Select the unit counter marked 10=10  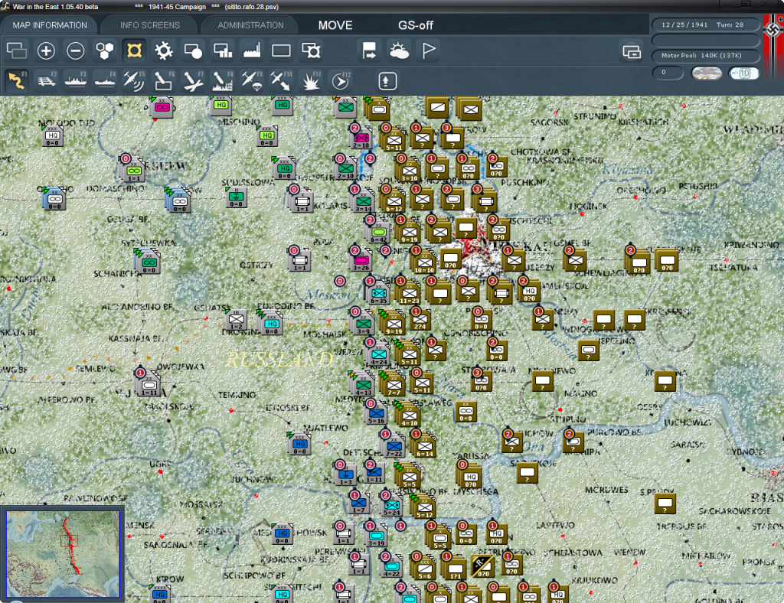click(424, 263)
